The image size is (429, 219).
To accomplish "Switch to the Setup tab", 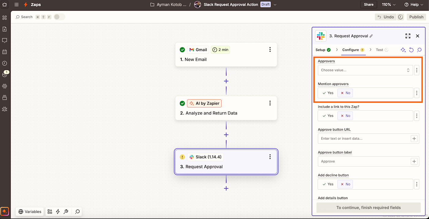I will (323, 50).
